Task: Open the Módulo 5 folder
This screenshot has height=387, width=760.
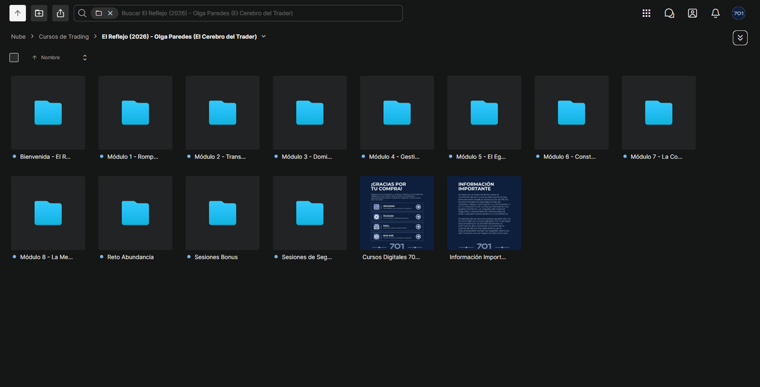Action: pos(484,113)
